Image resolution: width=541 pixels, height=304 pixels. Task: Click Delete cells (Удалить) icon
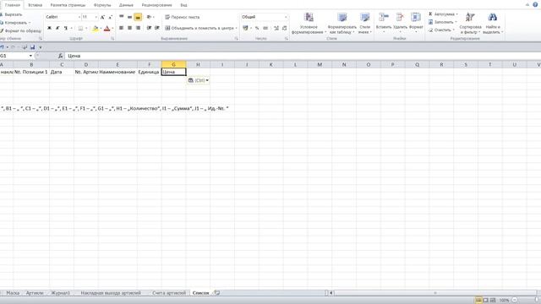[x=400, y=17]
